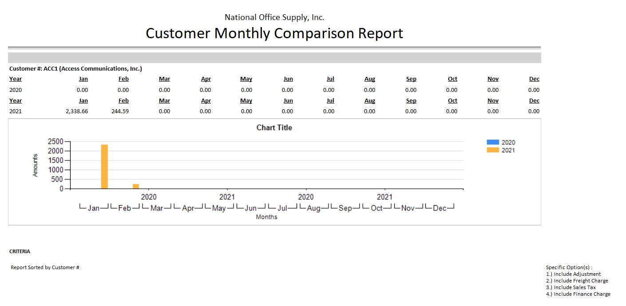The image size is (626, 306).
Task: Click the CRITERIA heading
Action: click(x=20, y=251)
